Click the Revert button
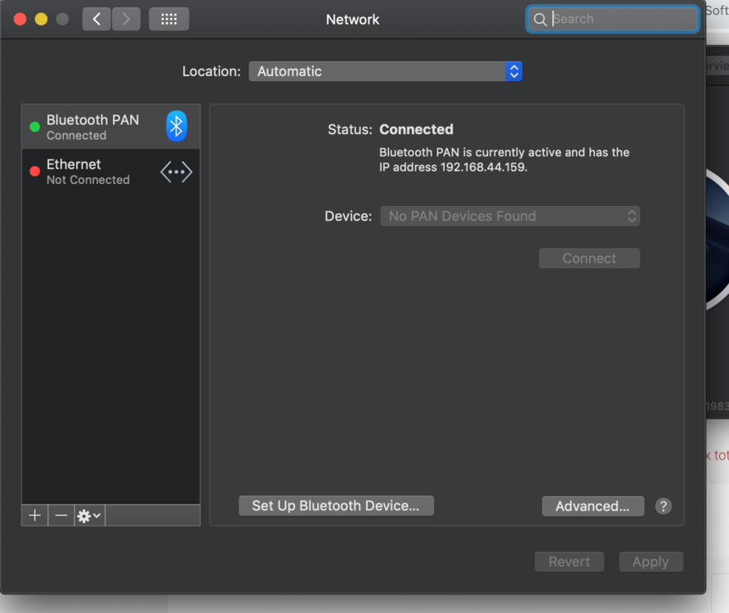 point(569,562)
